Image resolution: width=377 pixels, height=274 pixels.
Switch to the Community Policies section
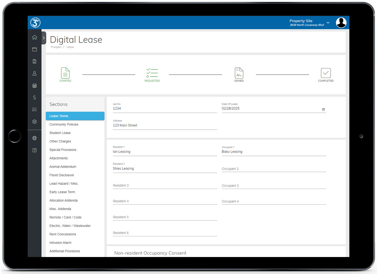64,124
